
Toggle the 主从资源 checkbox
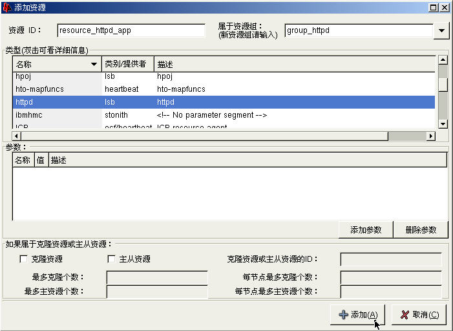point(112,259)
